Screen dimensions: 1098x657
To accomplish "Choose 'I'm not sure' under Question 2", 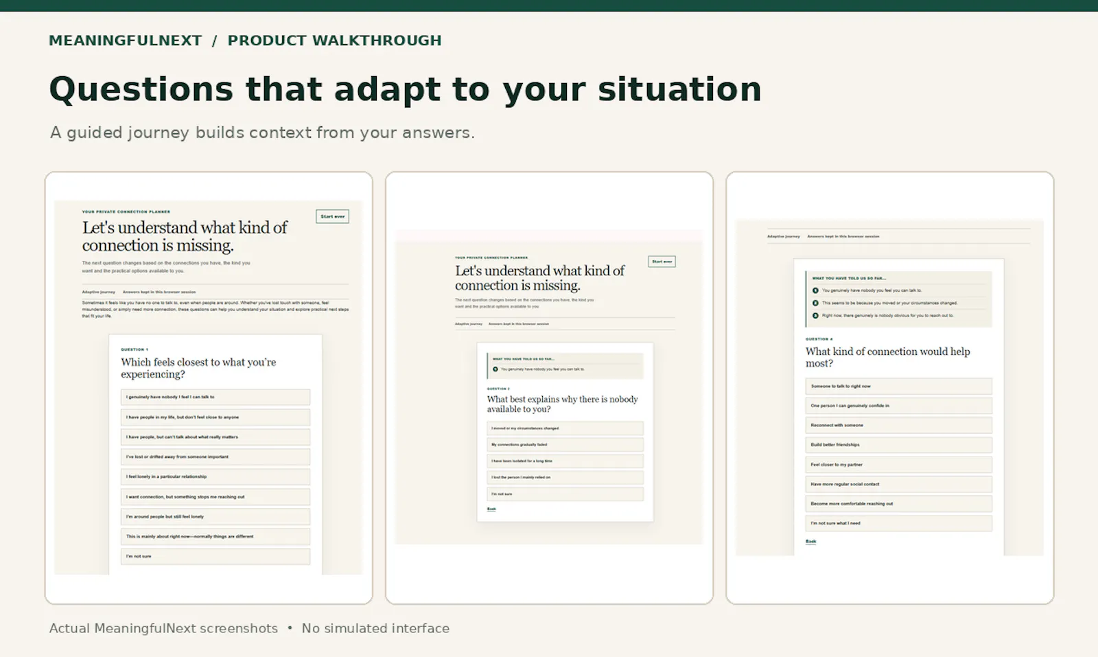I will click(565, 494).
